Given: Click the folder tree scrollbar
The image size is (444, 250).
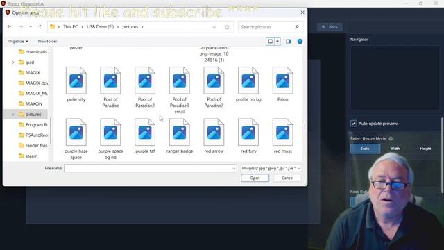Looking at the screenshot, I should pyautogui.click(x=51, y=131).
